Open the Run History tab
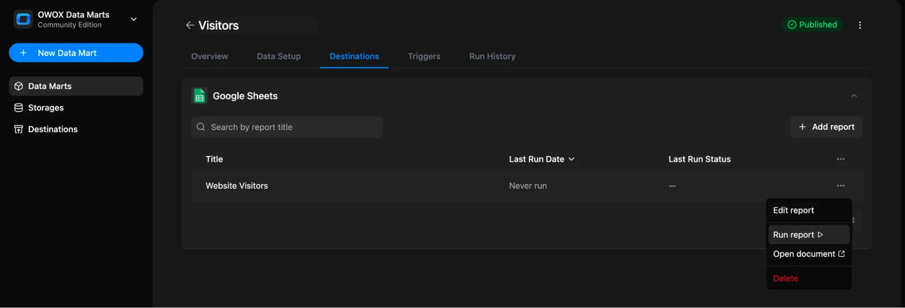This screenshot has height=308, width=905. (492, 56)
